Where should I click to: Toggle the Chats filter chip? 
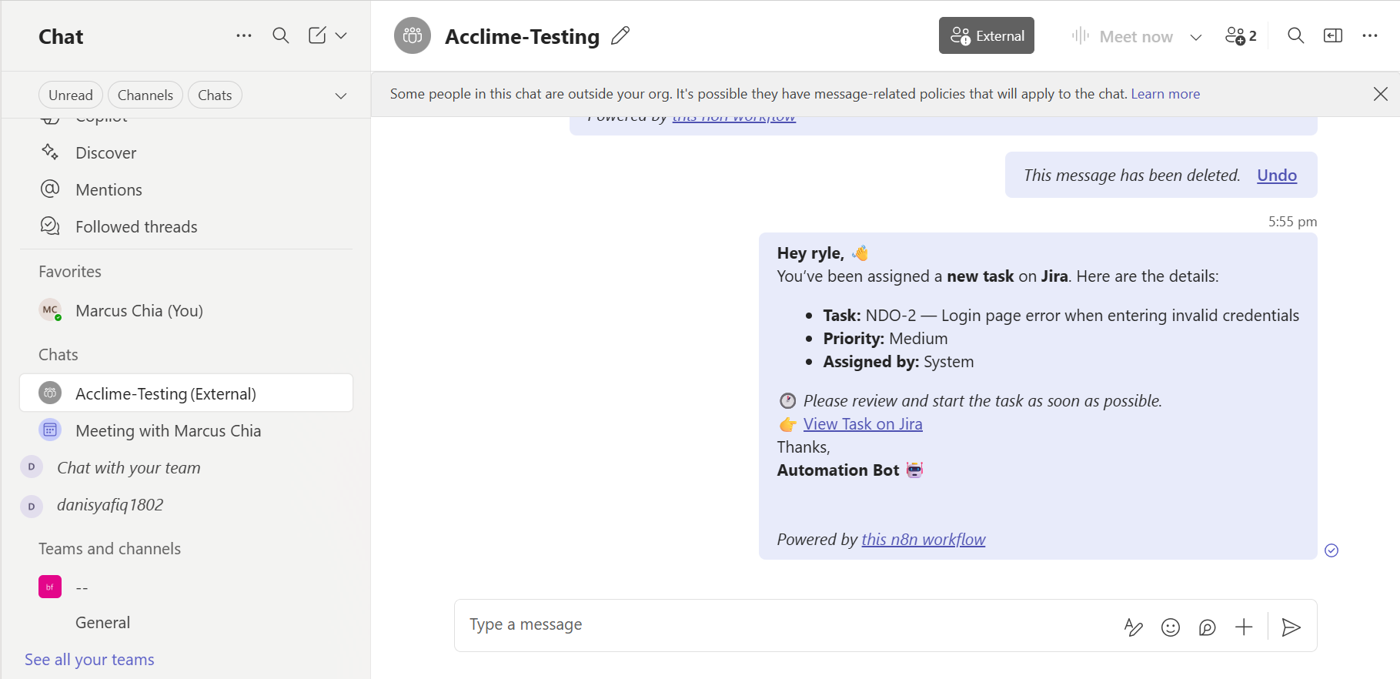[x=215, y=95]
